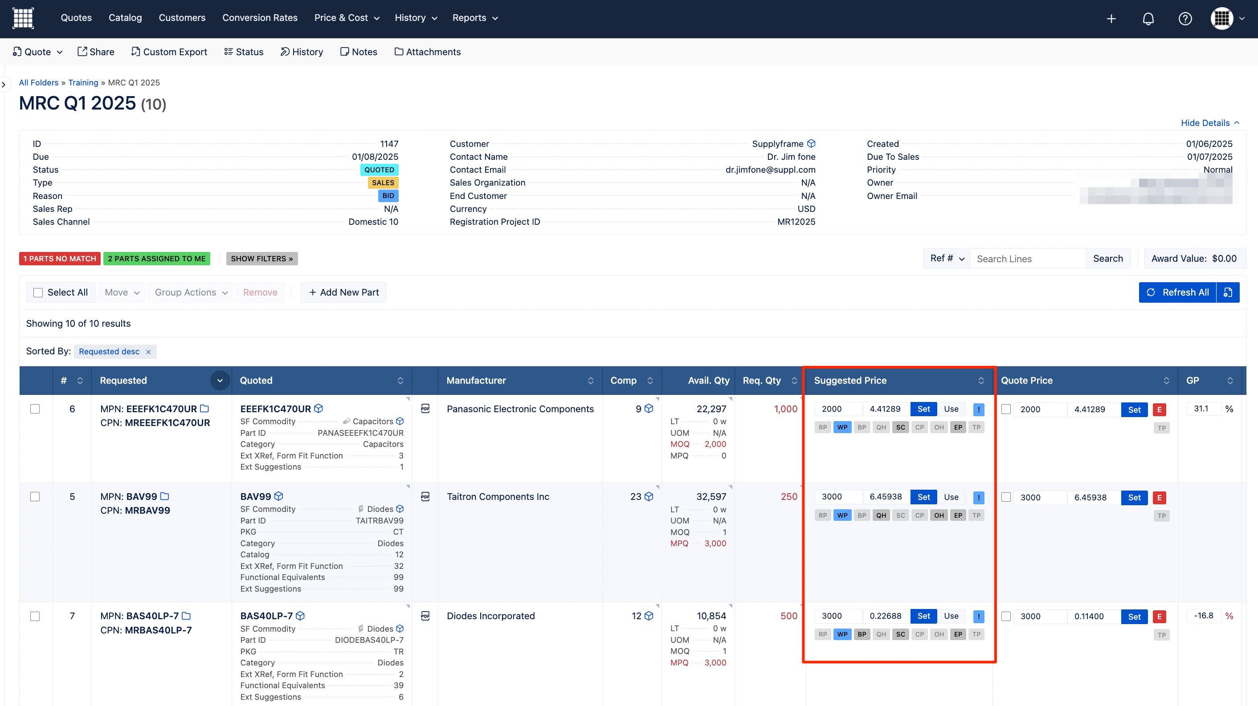Open the Ref # search type dropdown
This screenshot has height=706, width=1258.
coord(947,259)
